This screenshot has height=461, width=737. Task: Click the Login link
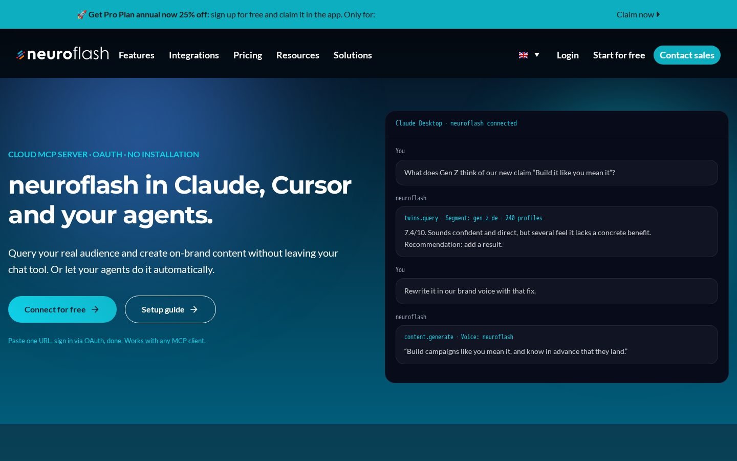click(x=568, y=55)
